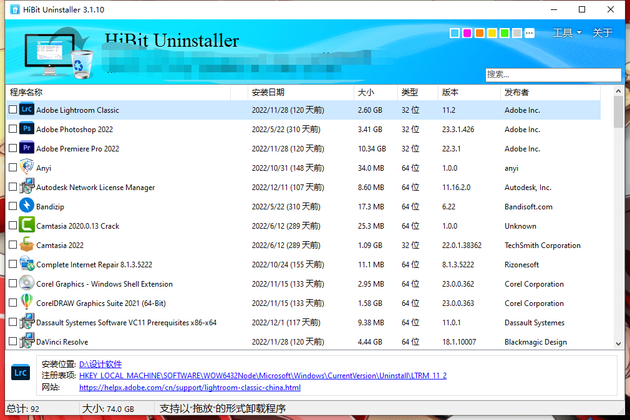Choose the yellow color theme swatch

492,33
